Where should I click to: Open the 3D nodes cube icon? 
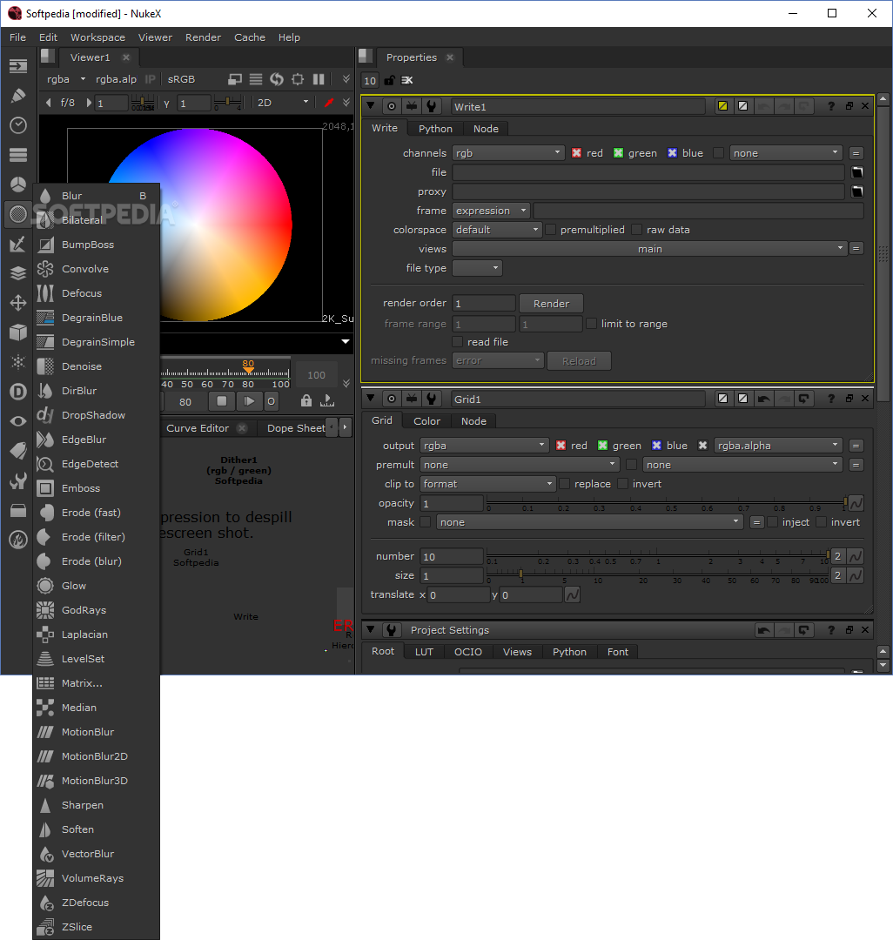pyautogui.click(x=18, y=332)
